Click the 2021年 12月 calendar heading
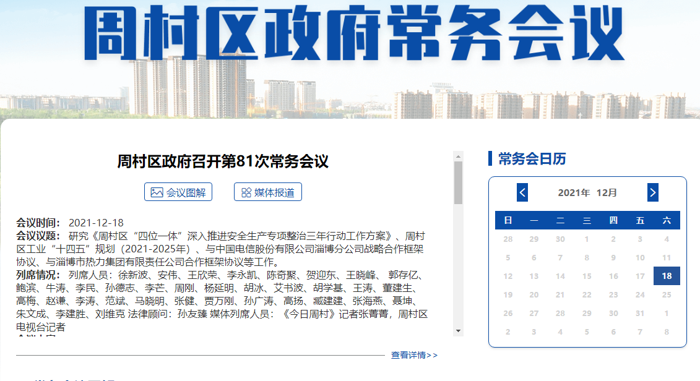The width and height of the screenshot is (700, 381). click(x=587, y=192)
